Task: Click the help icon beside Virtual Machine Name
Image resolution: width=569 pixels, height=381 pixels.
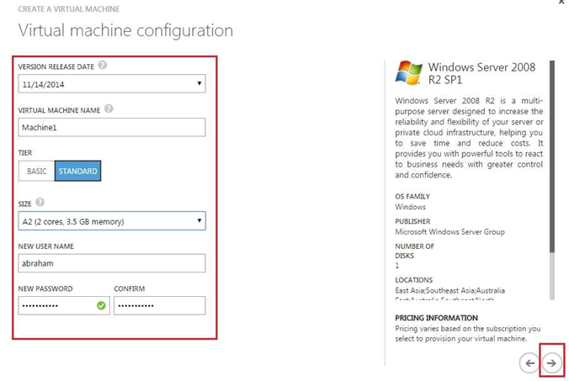Action: 109,108
